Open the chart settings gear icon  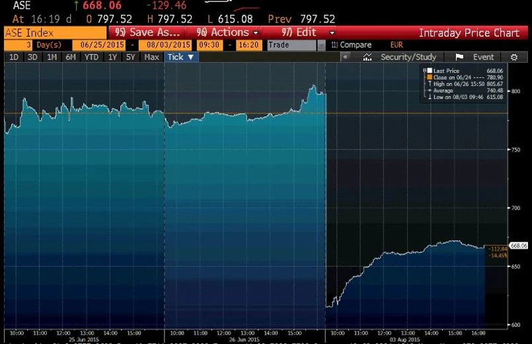point(514,57)
